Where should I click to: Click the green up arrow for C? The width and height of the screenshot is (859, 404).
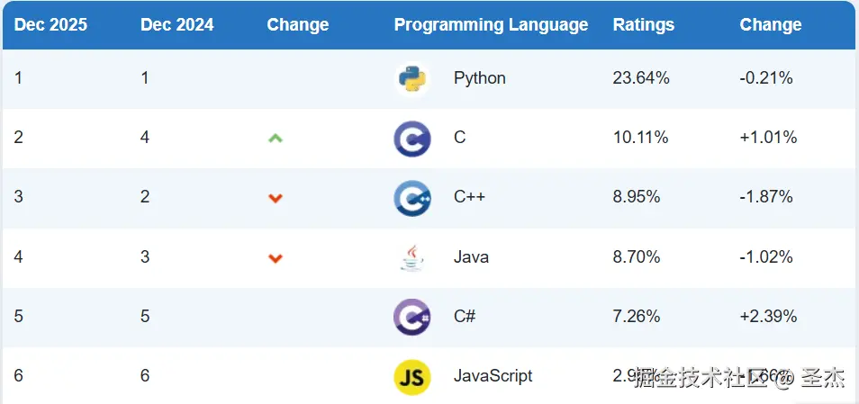(276, 139)
